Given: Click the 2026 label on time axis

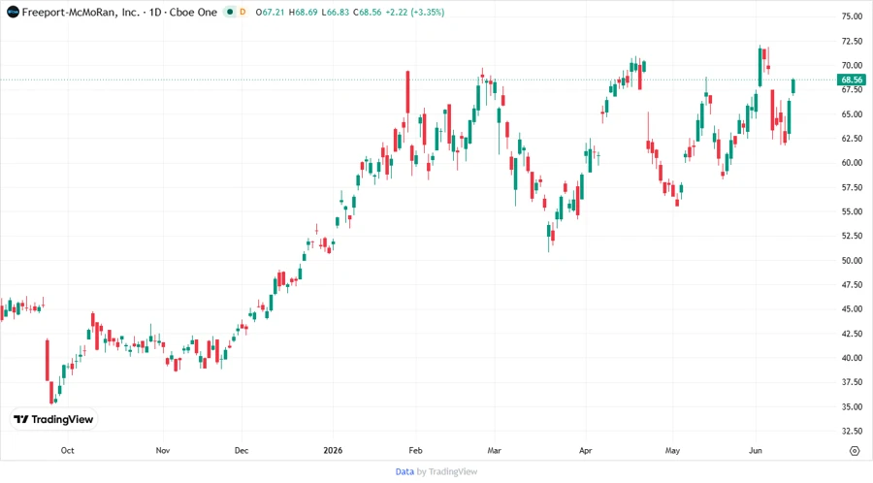Looking at the screenshot, I should [x=333, y=451].
